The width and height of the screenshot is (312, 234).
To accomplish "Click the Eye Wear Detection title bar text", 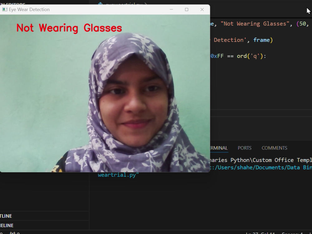I will coord(29,10).
